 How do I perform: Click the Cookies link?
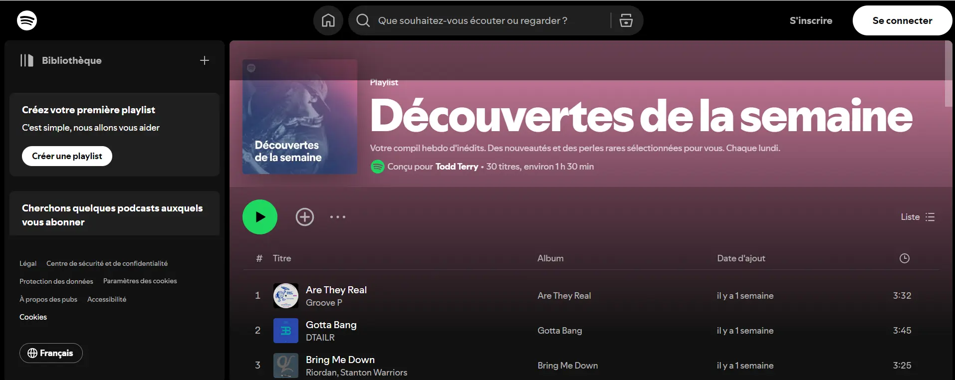(33, 317)
